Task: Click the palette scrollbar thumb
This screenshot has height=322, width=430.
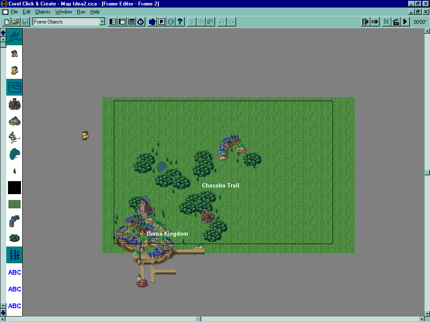Action: coord(3,45)
